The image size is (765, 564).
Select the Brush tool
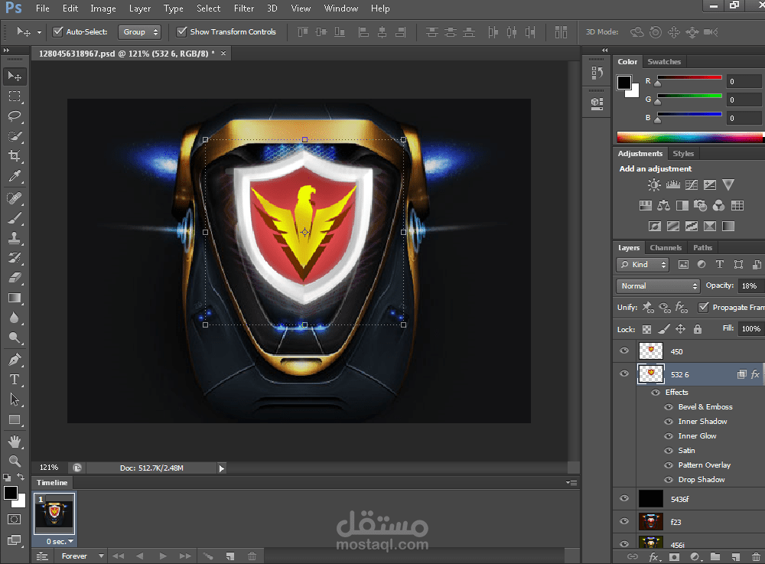(15, 217)
